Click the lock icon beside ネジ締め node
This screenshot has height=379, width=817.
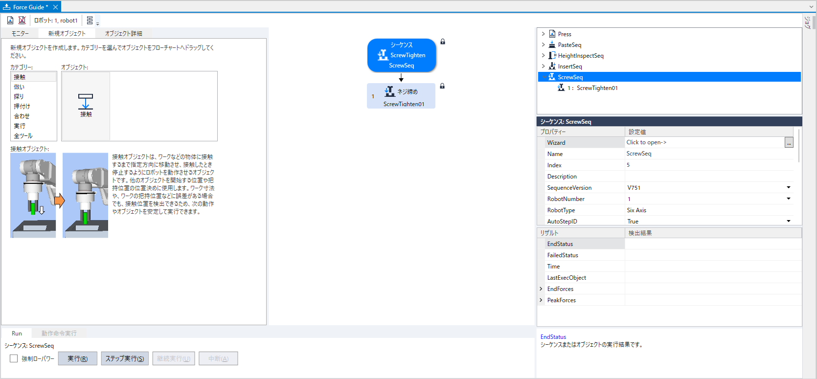point(442,86)
